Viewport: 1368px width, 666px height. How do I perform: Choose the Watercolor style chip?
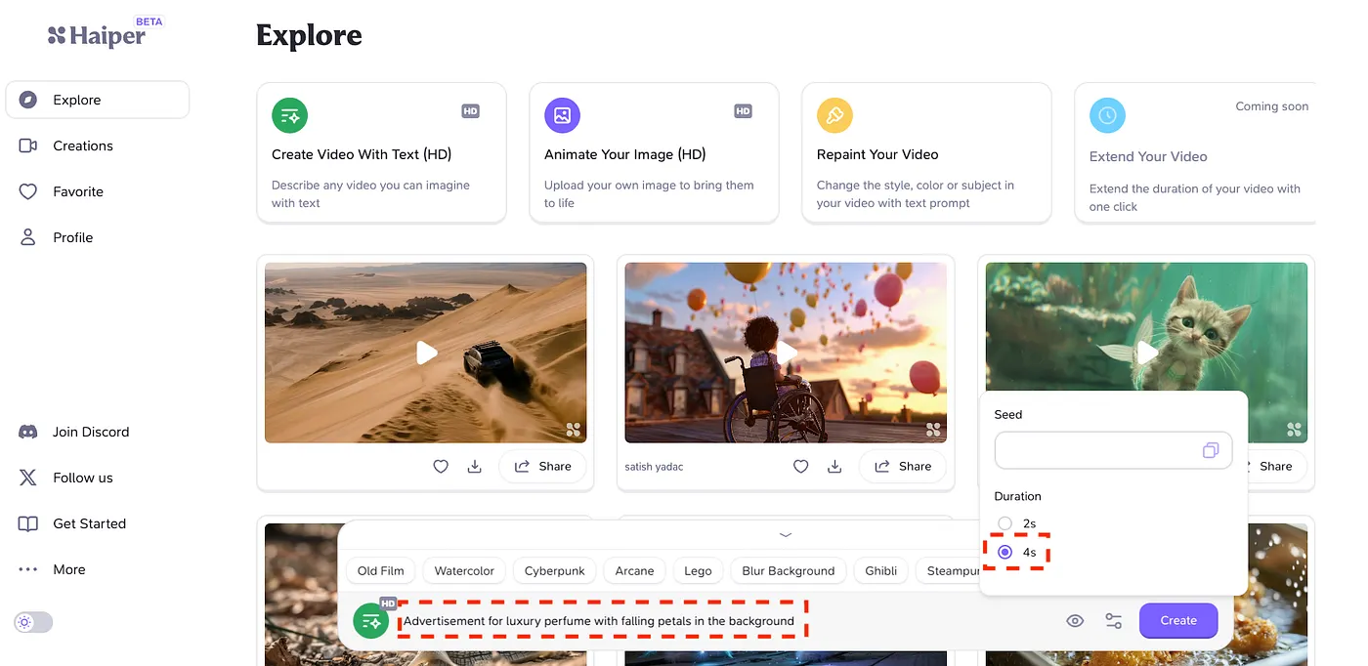[464, 570]
